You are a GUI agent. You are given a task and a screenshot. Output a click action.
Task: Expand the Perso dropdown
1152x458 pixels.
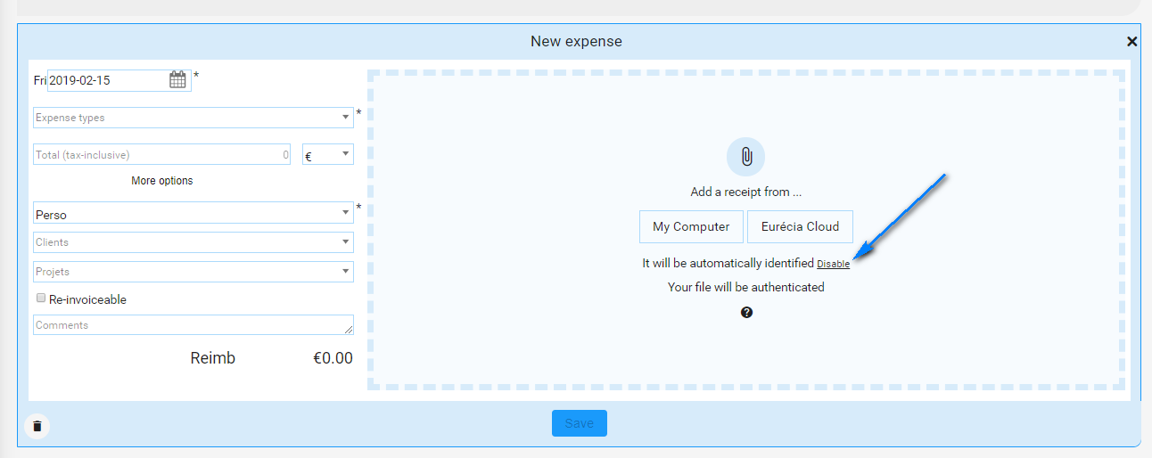(193, 214)
